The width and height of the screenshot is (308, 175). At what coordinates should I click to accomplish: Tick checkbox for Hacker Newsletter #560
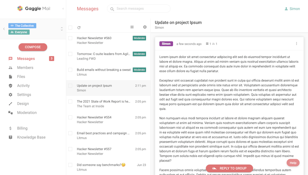[70, 38]
